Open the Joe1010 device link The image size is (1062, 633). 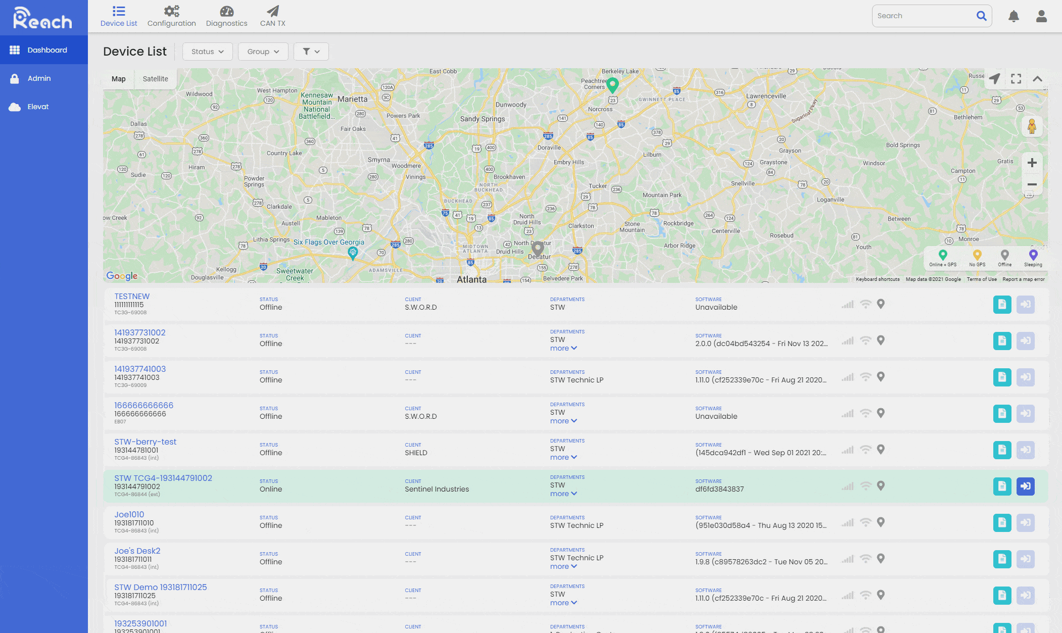130,514
